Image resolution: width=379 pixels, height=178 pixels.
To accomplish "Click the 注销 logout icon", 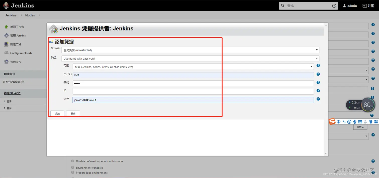I will [364, 6].
